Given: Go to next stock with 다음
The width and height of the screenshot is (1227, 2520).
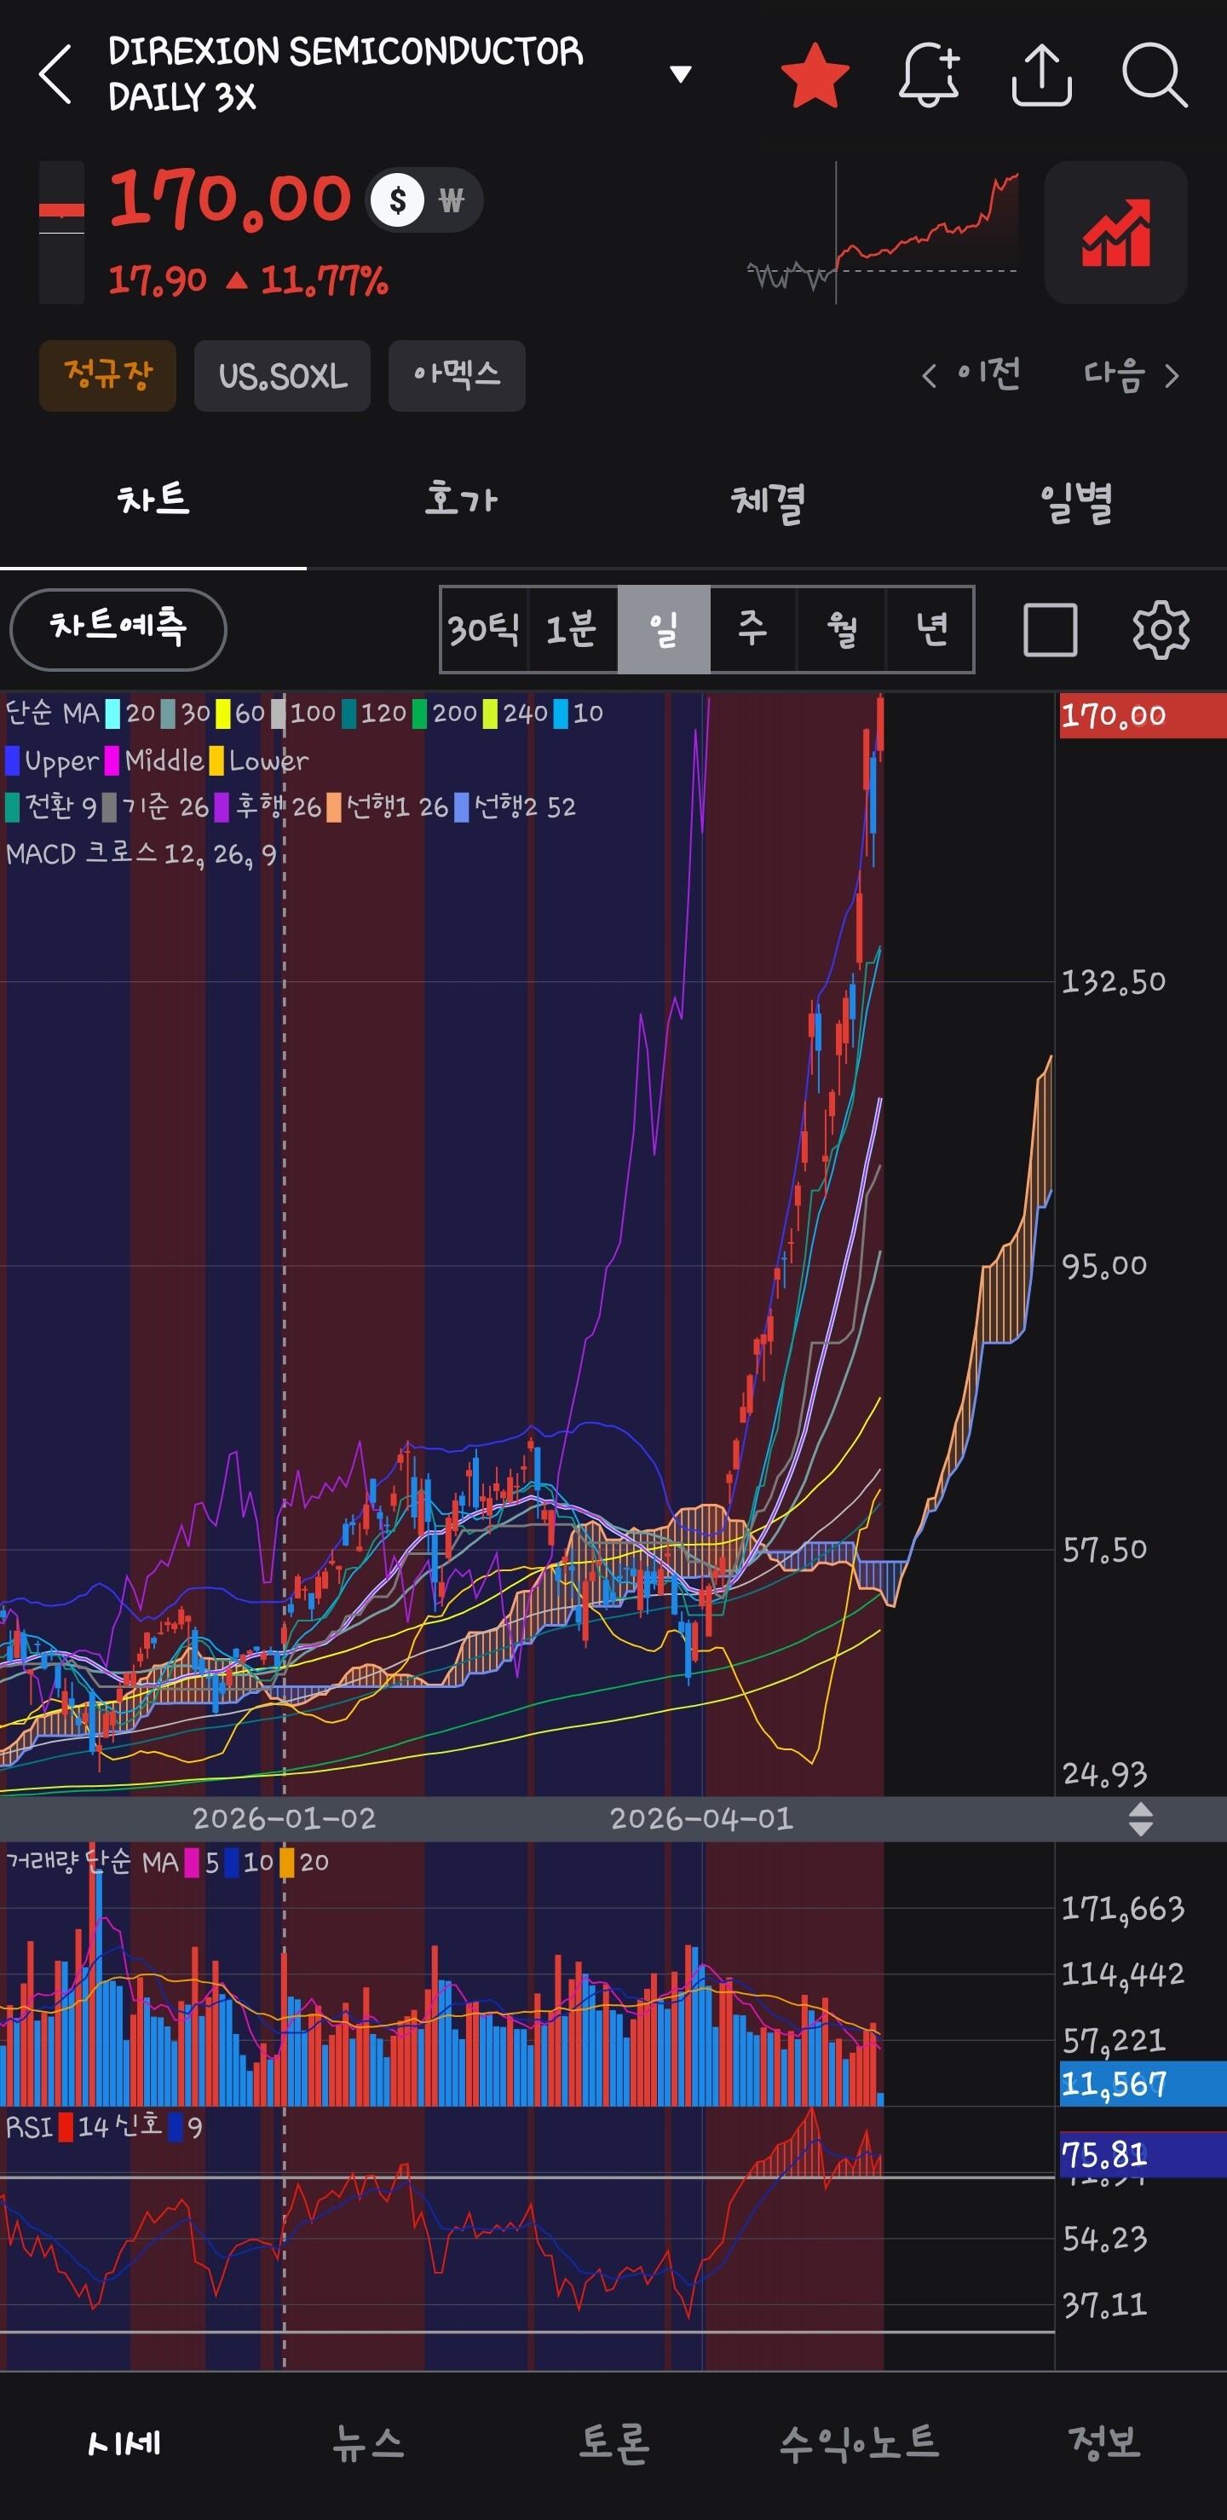Looking at the screenshot, I should (1132, 374).
